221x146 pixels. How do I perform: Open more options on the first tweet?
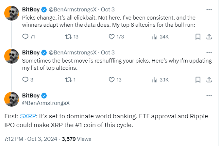[209, 9]
